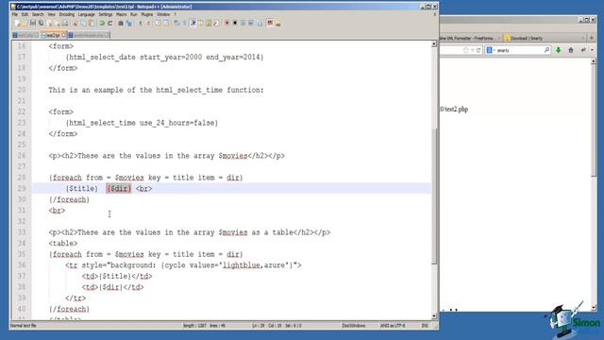Go to the browser home page icon

(x=571, y=50)
